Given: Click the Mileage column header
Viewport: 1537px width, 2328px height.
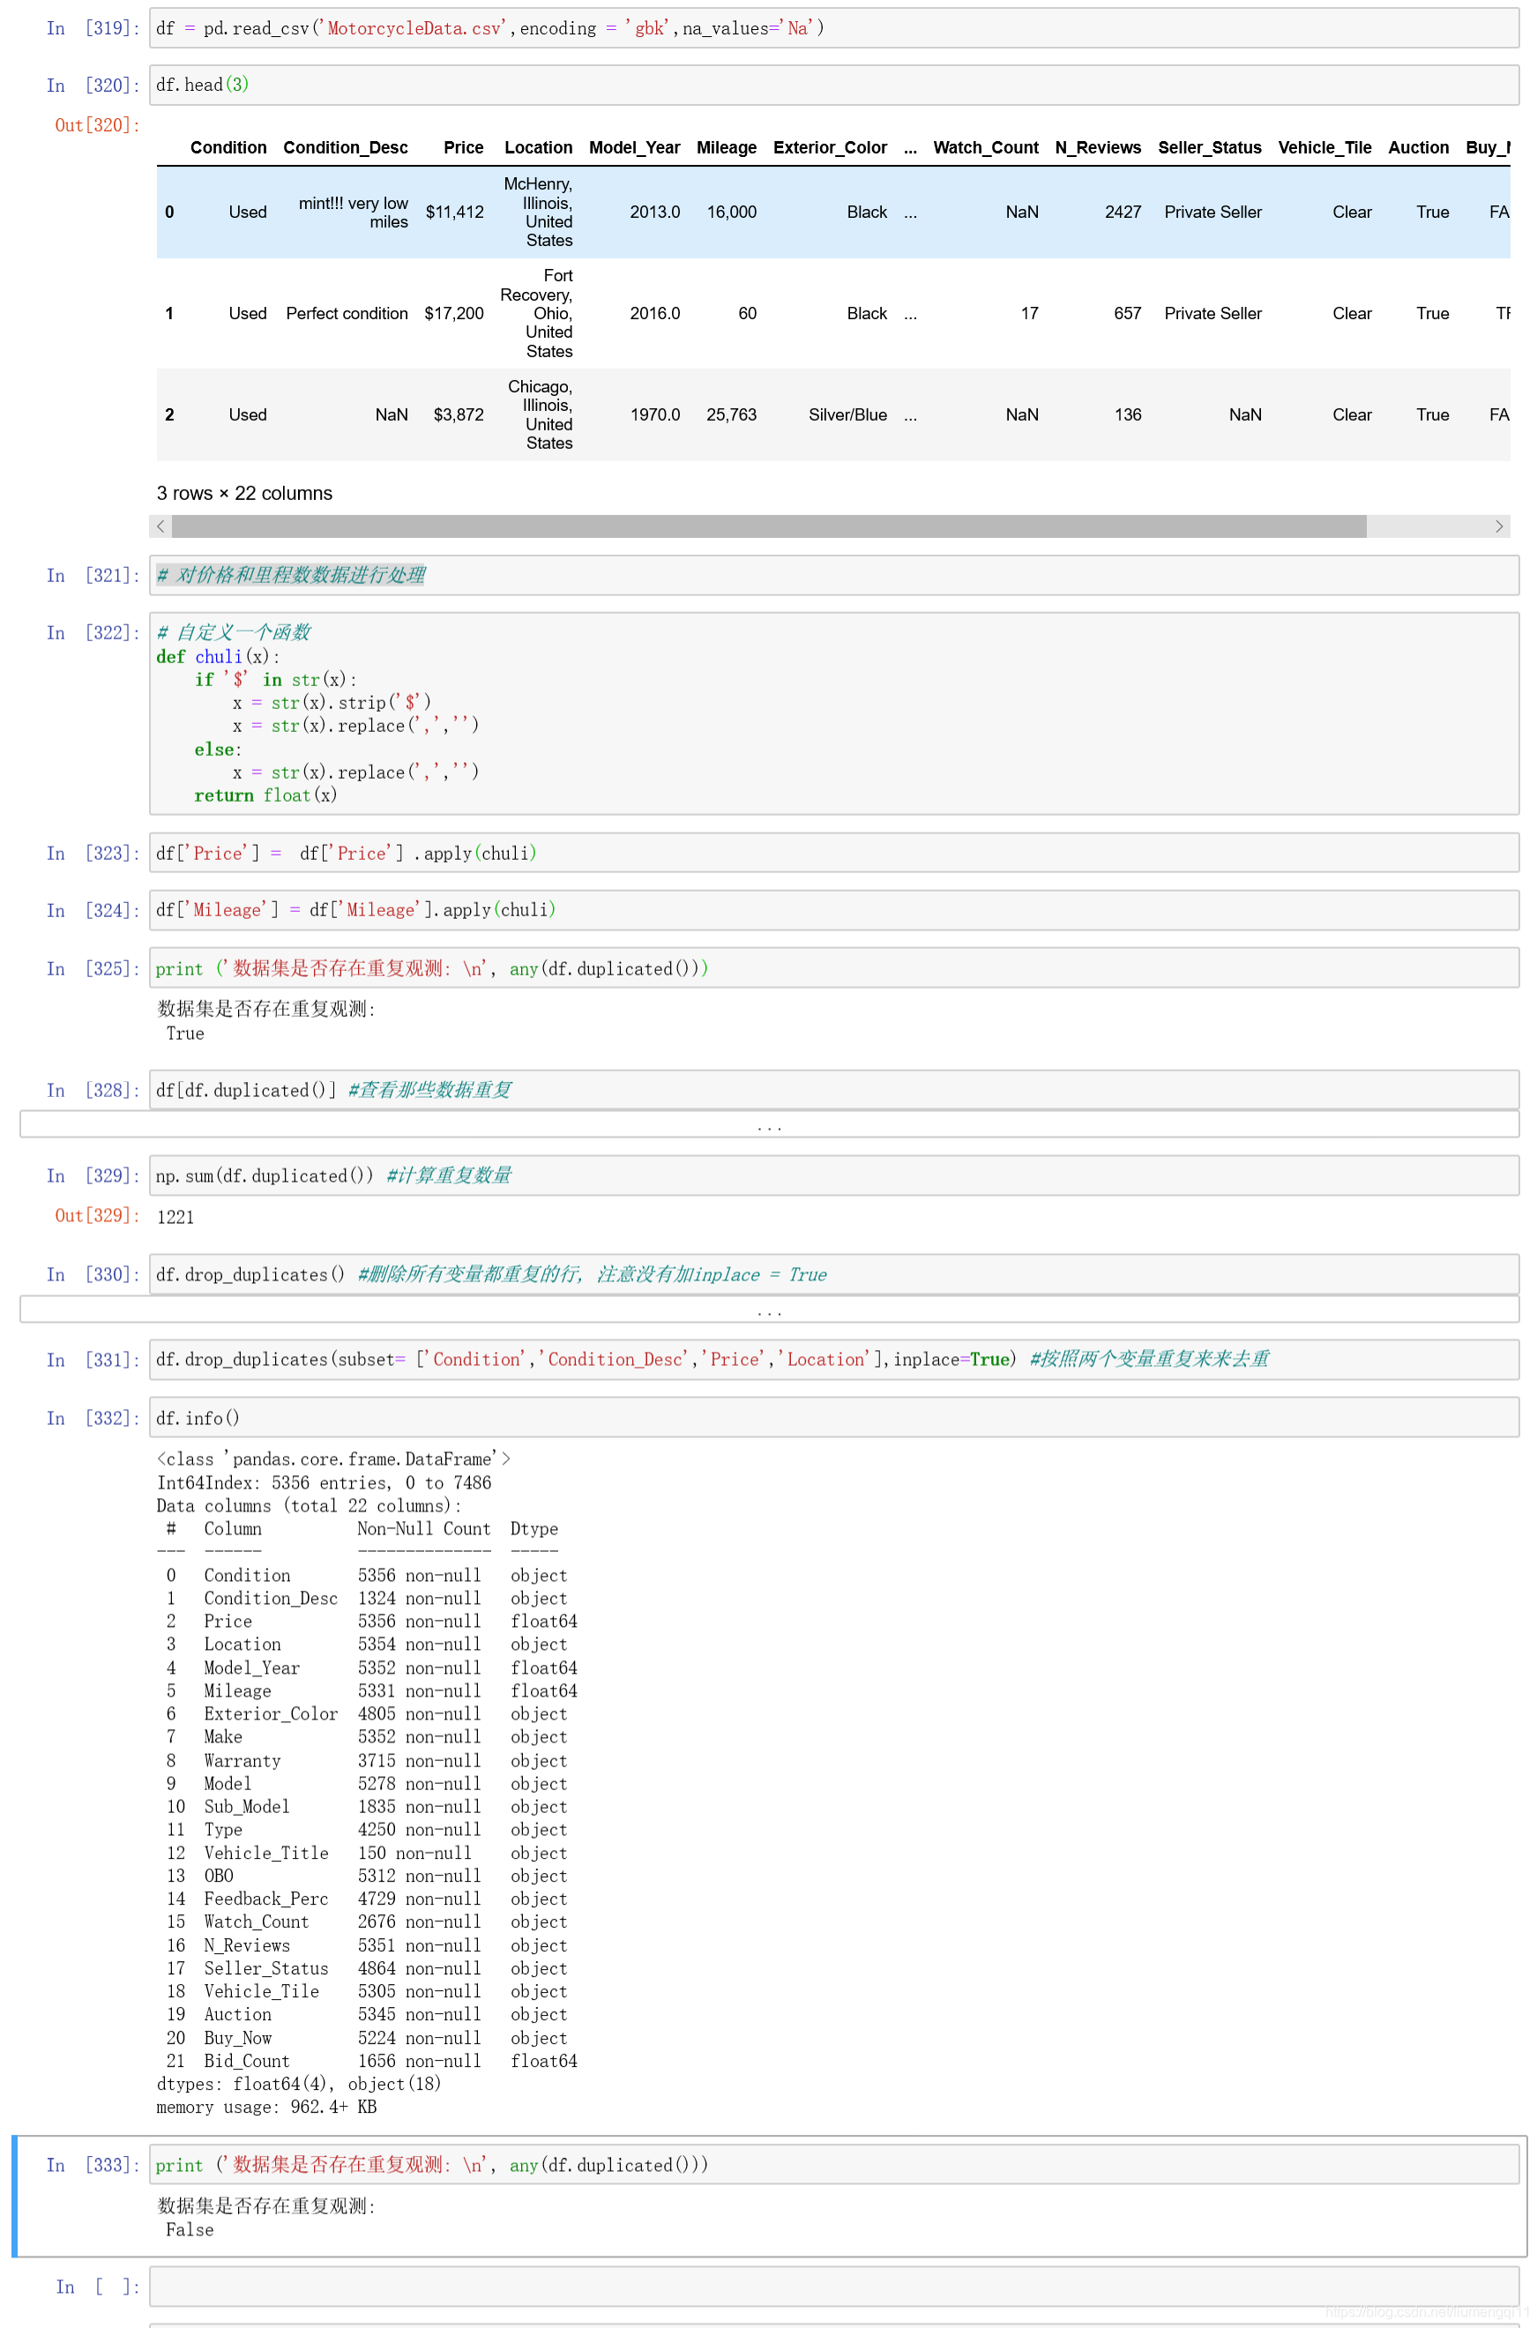Looking at the screenshot, I should point(727,148).
